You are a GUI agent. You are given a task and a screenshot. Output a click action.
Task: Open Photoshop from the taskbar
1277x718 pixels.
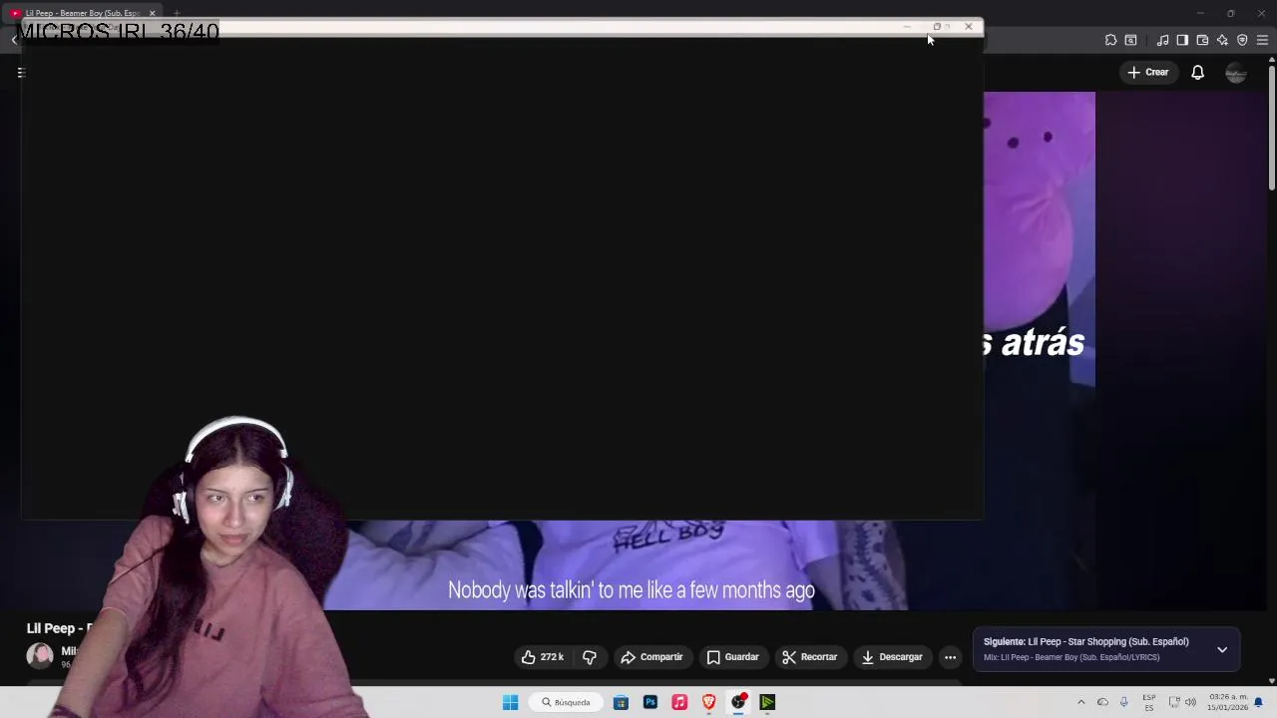(x=650, y=702)
